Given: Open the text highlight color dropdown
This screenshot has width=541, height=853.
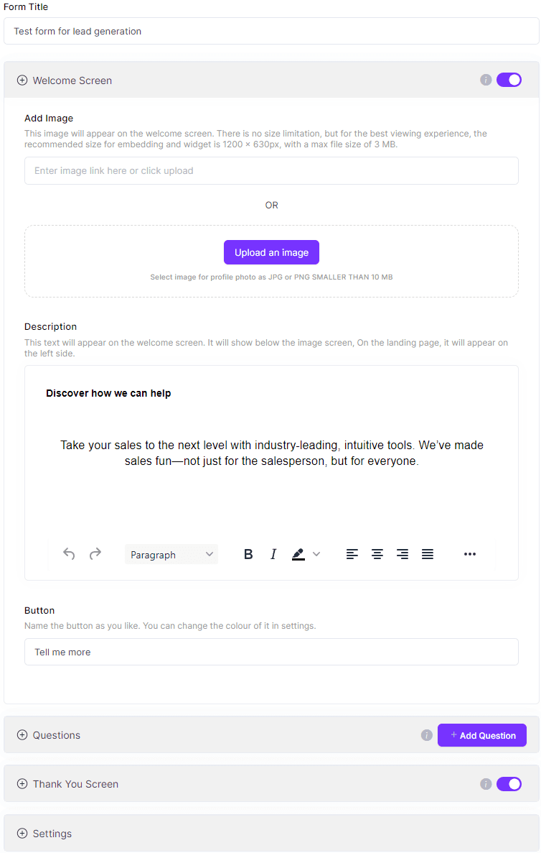Looking at the screenshot, I should [x=316, y=554].
